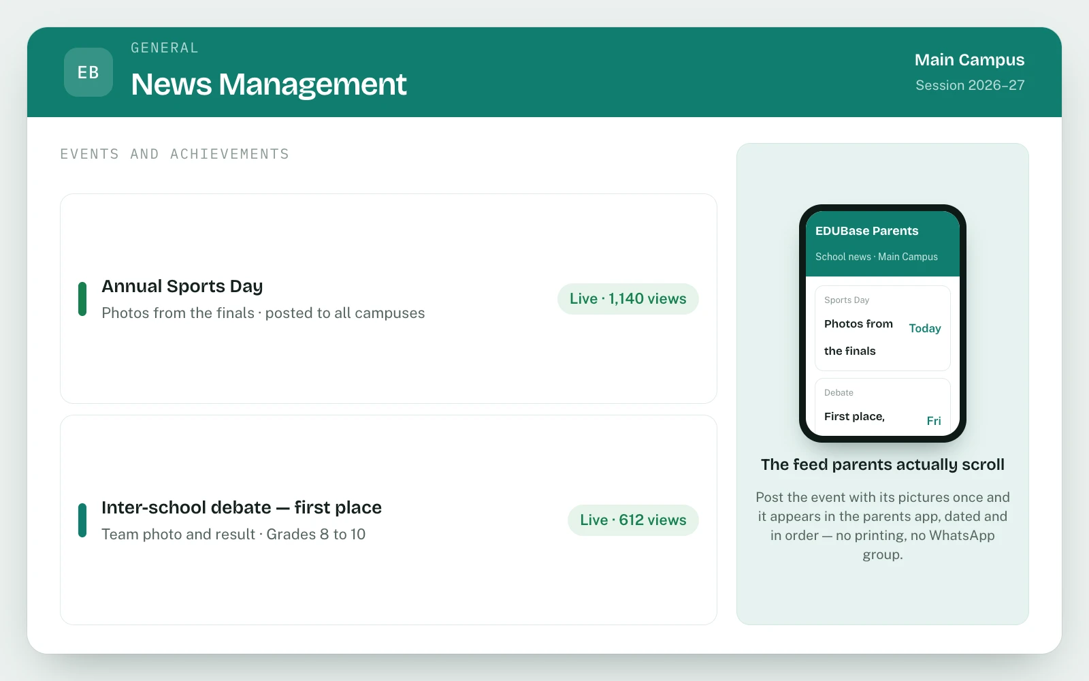The image size is (1089, 681).
Task: Click the GENERAL section label
Action: 165,48
